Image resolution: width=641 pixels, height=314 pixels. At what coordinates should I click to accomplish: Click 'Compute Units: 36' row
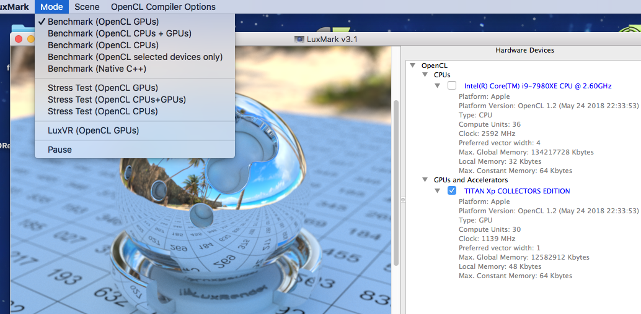point(489,124)
